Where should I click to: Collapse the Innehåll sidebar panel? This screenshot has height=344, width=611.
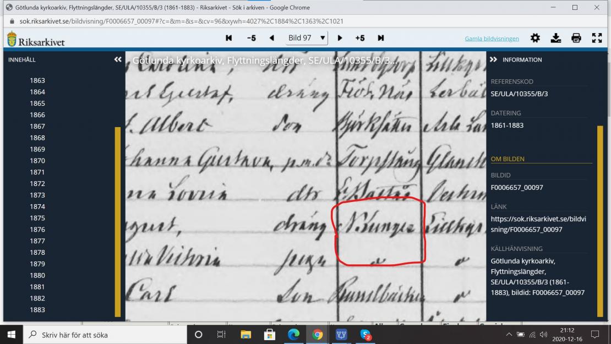tap(118, 59)
